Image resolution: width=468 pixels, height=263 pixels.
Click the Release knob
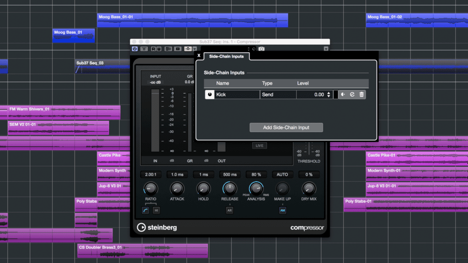tap(229, 189)
